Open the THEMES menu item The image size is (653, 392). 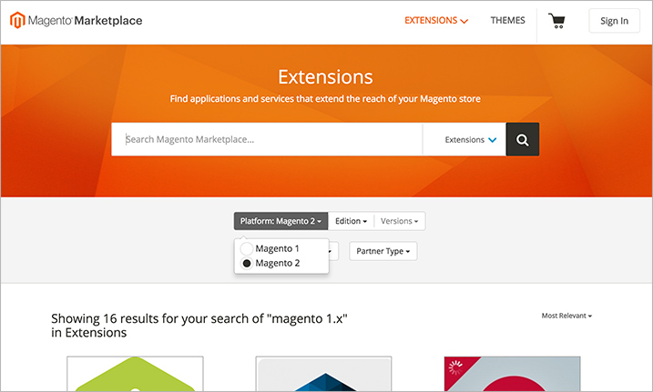pos(507,20)
